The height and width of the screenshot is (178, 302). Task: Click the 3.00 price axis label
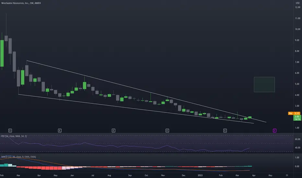297,106
